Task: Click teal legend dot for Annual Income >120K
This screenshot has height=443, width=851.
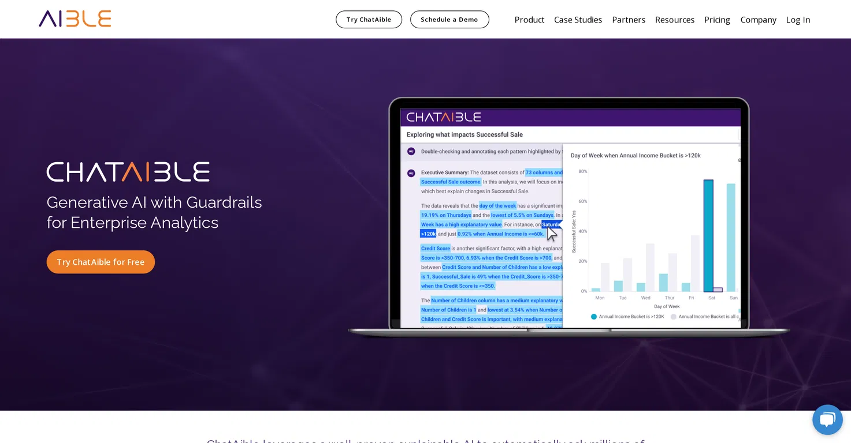Action: (x=594, y=317)
